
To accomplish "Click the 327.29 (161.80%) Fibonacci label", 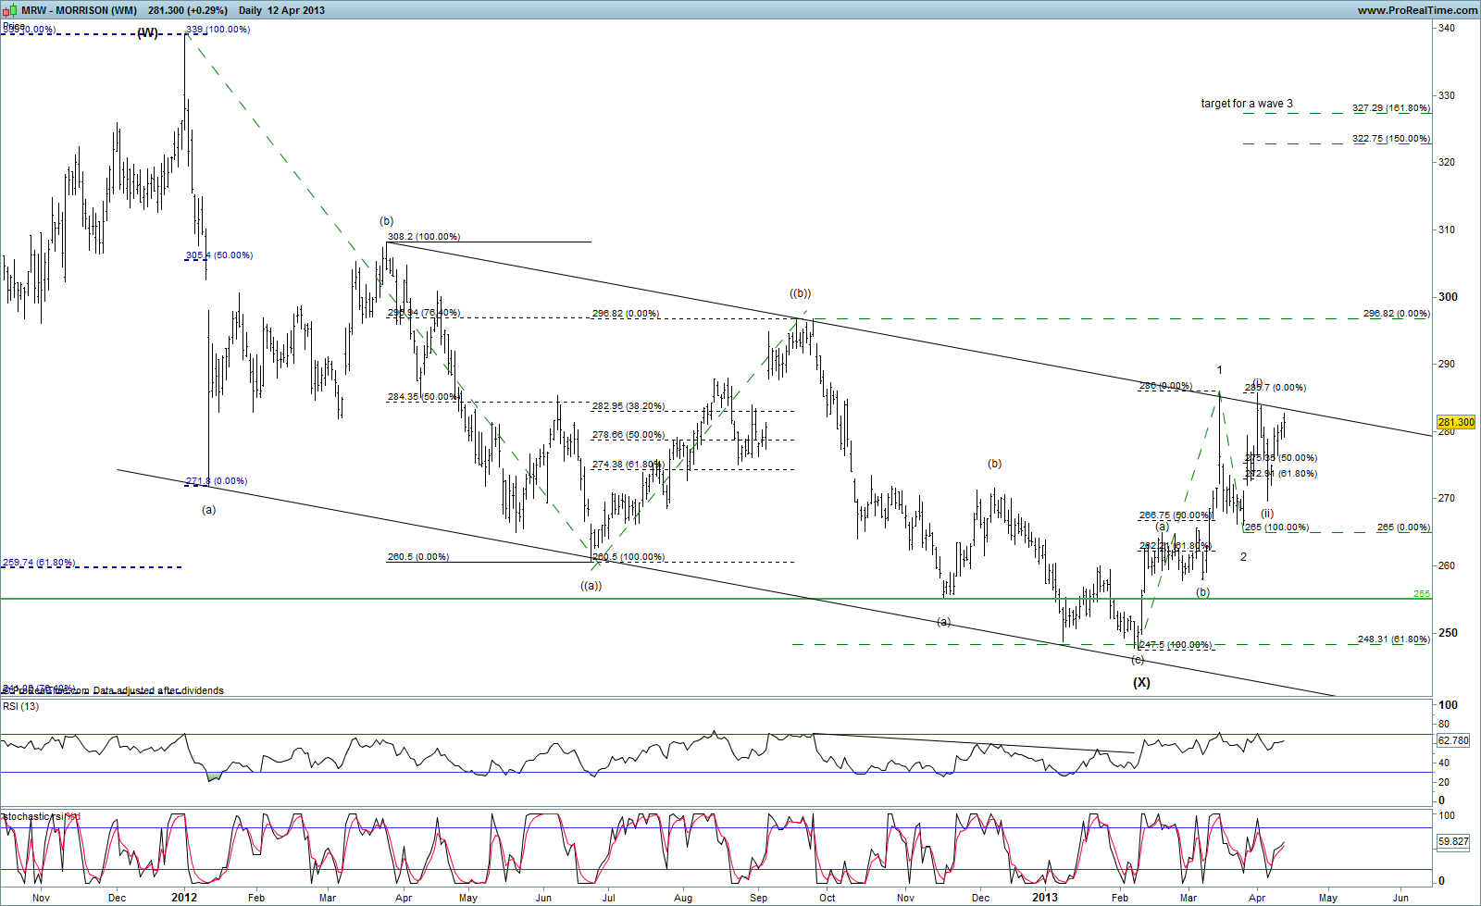I will [x=1390, y=108].
